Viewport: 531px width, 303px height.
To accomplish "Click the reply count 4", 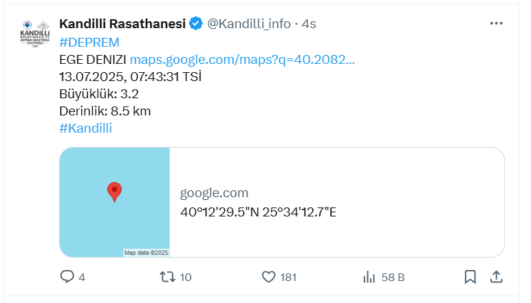I will pyautogui.click(x=82, y=278).
